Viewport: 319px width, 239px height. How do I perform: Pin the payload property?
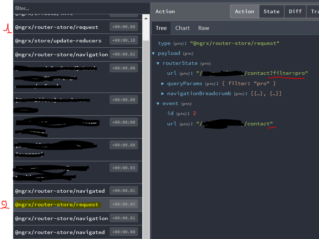pyautogui.click(x=188, y=53)
